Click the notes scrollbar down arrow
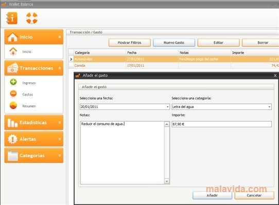 pyautogui.click(x=167, y=181)
